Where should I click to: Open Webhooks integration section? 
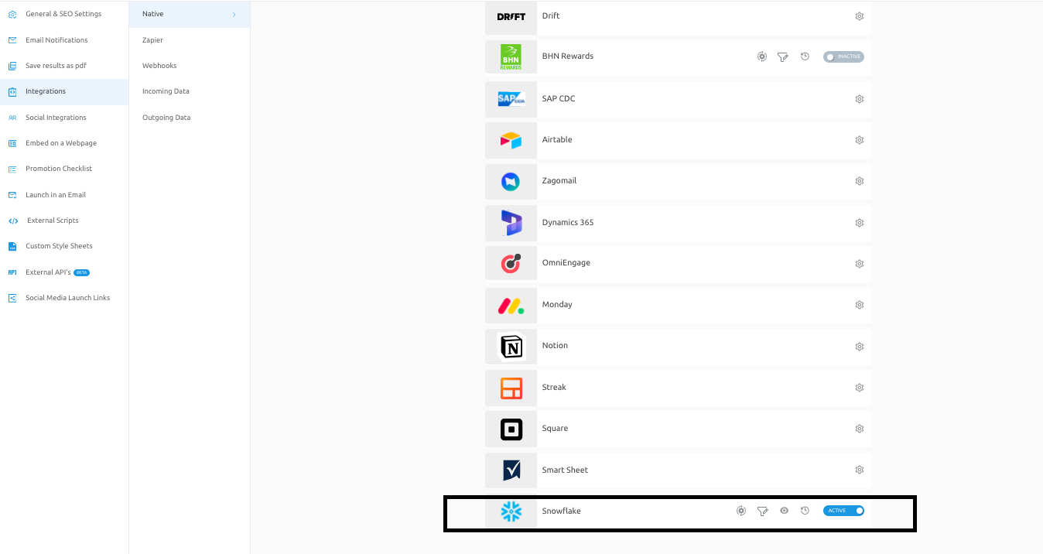tap(159, 66)
